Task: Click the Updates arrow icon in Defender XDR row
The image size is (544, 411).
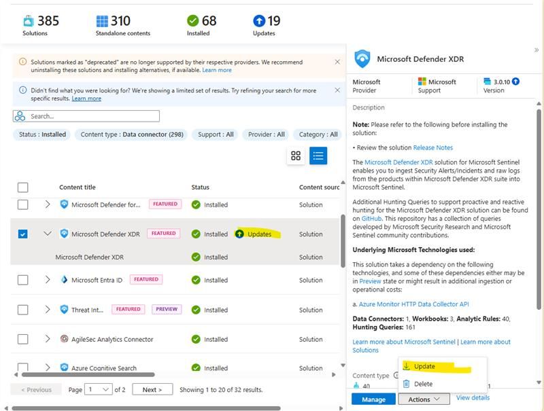Action: tap(239, 234)
